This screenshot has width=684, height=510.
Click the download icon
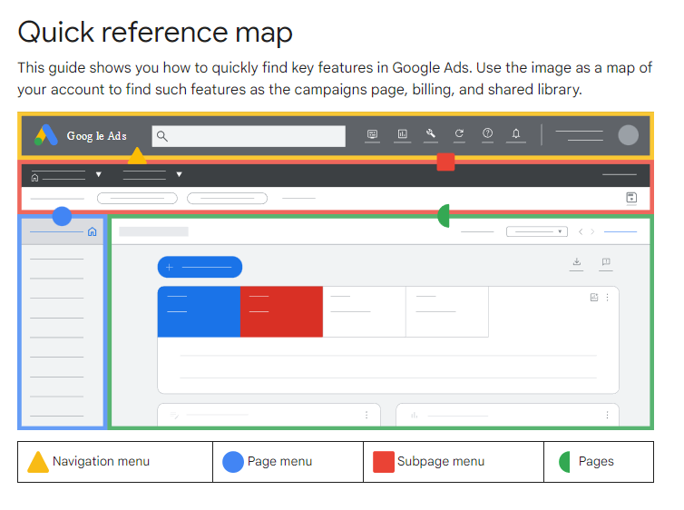coord(577,261)
